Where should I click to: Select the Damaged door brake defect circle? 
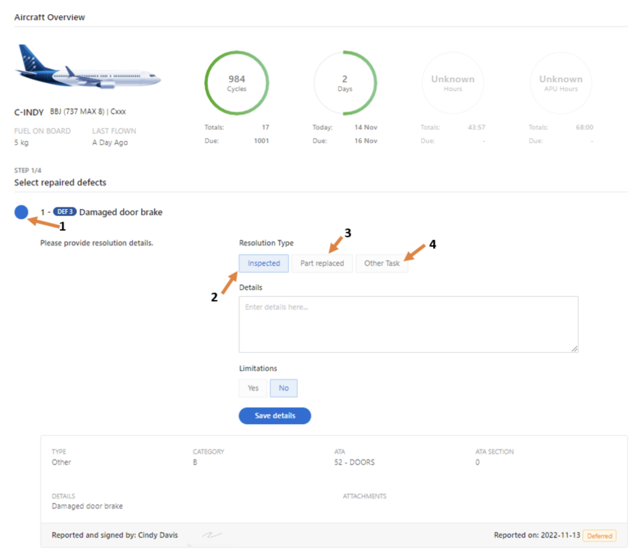pyautogui.click(x=21, y=212)
